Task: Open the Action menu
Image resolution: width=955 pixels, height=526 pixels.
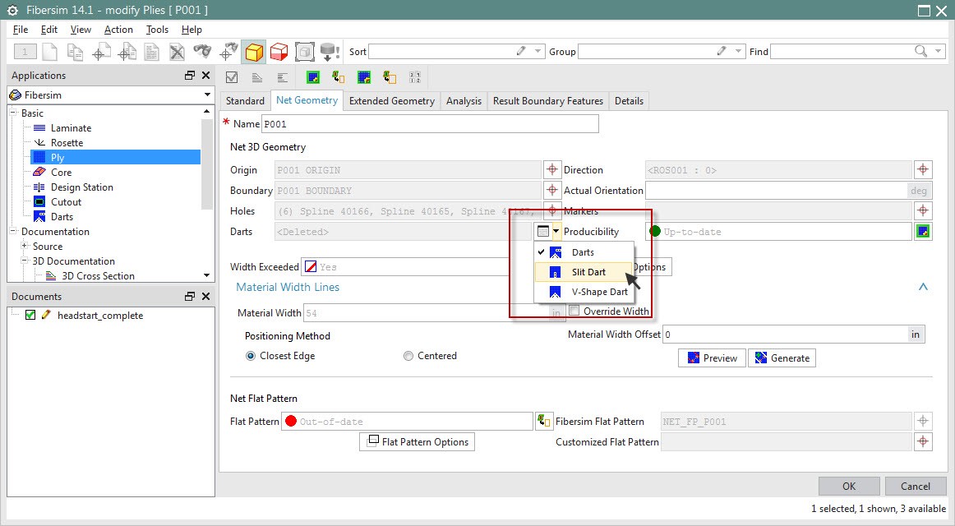Action: pyautogui.click(x=118, y=29)
